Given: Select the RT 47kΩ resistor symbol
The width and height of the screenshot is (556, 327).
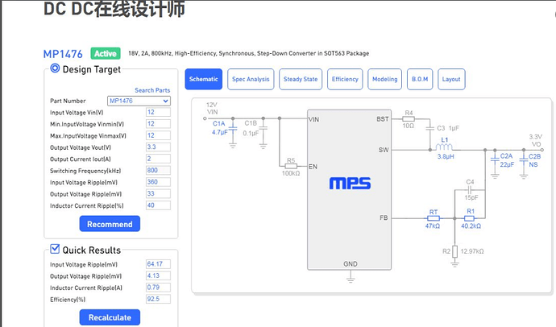Looking at the screenshot, I should click(x=434, y=218).
